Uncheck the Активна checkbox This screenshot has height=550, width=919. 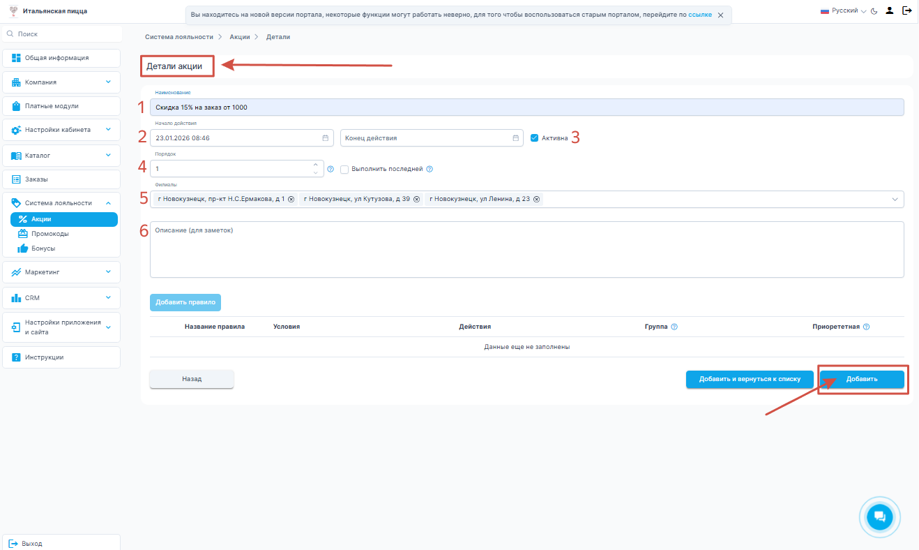(x=534, y=138)
